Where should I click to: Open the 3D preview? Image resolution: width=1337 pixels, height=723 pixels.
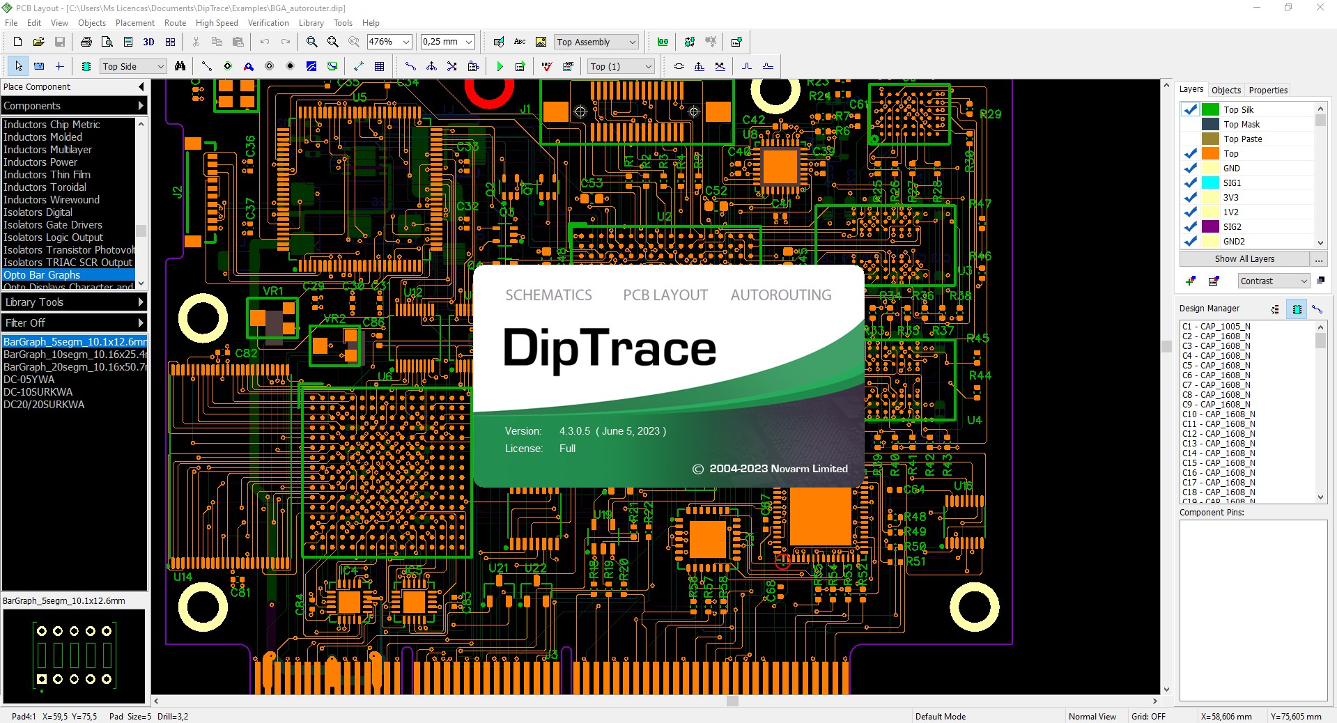pos(148,42)
